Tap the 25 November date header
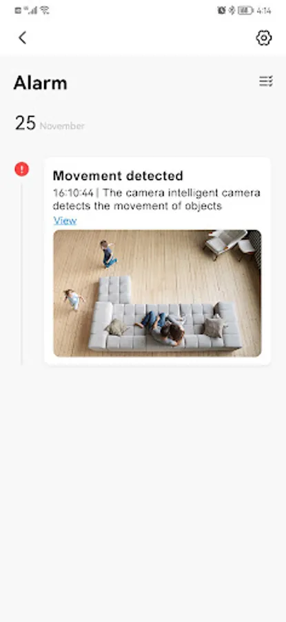The image size is (286, 622). pos(50,123)
